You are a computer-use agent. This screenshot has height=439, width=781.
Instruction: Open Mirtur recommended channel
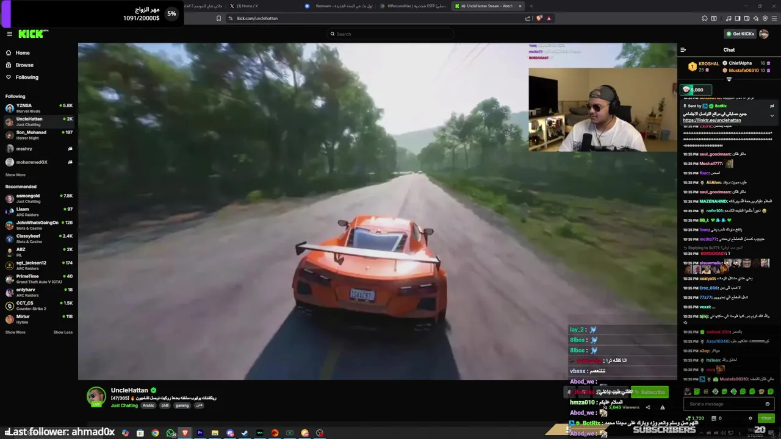pos(39,319)
